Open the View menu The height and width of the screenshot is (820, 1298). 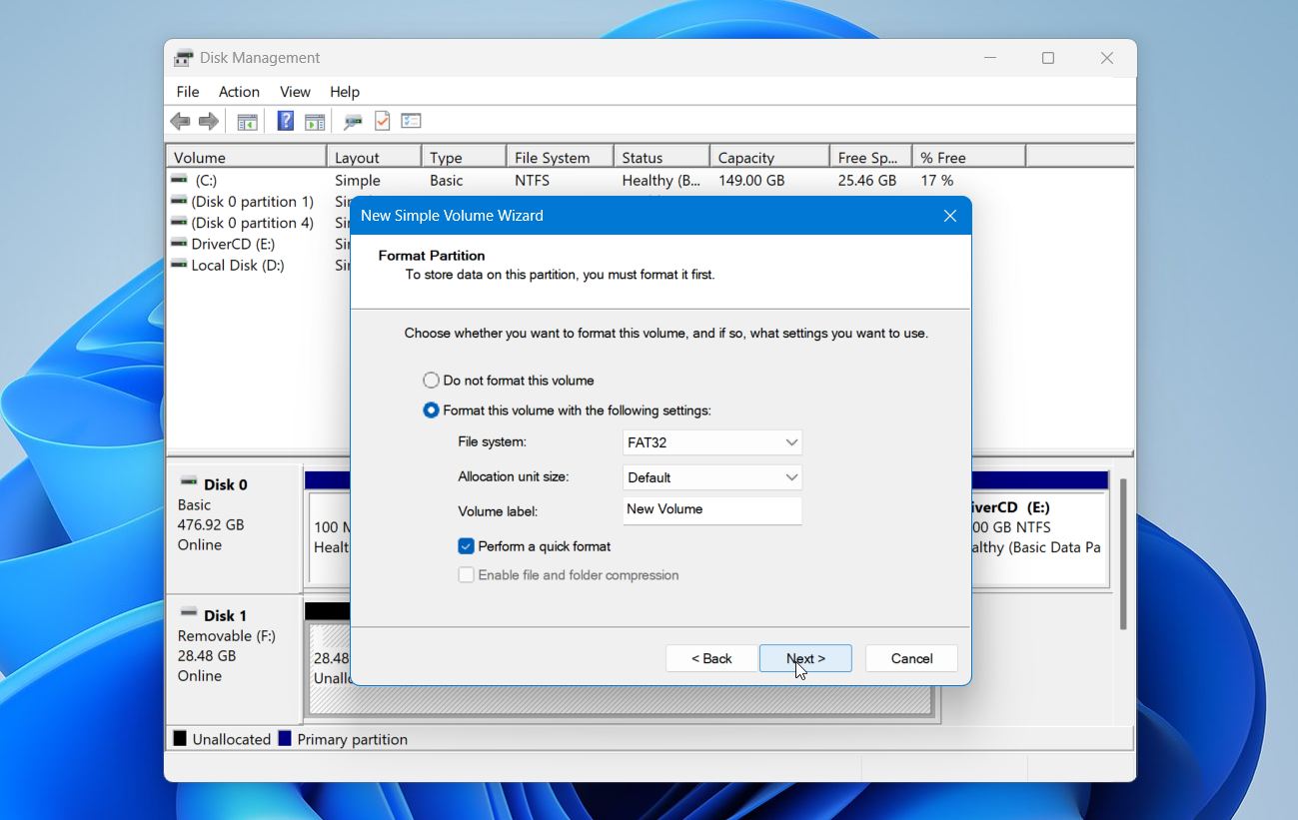295,92
